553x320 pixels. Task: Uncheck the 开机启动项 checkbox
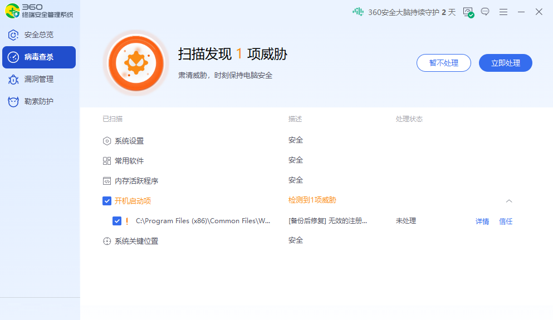(107, 201)
